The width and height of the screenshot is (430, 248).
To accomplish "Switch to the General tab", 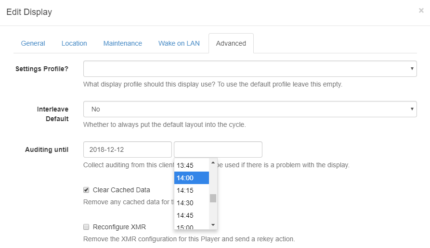I will pos(33,43).
